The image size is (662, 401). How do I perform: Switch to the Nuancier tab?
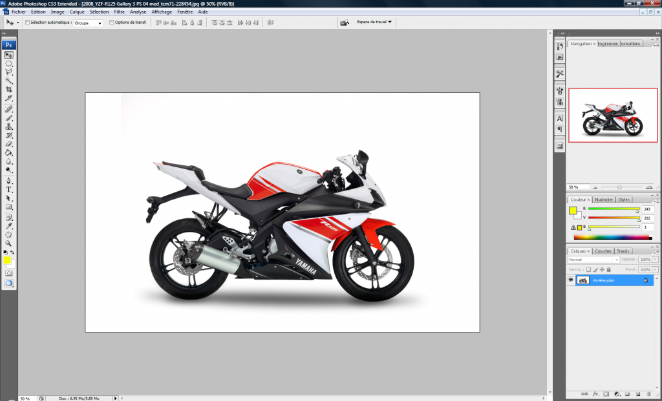(x=604, y=200)
